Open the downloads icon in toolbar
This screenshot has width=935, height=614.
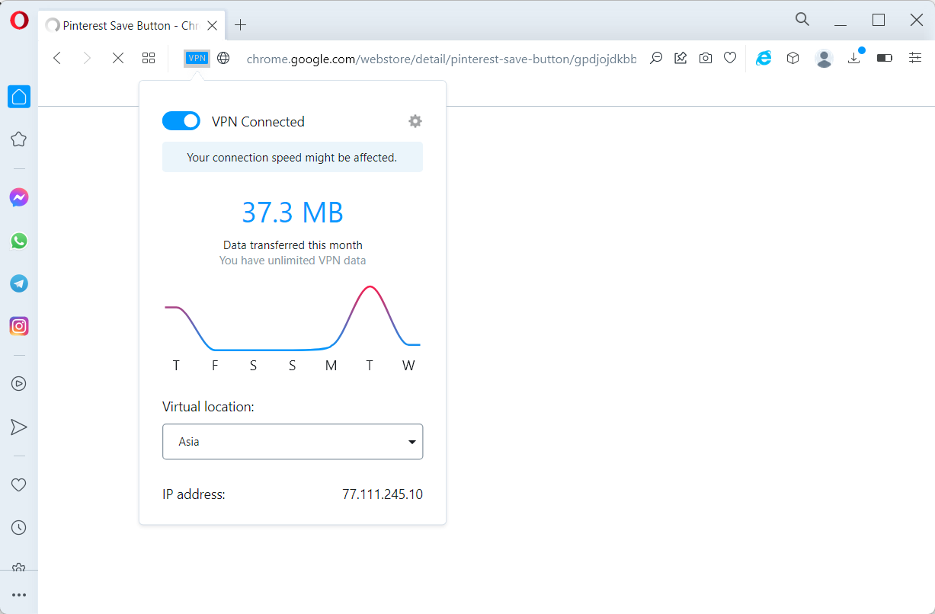tap(853, 58)
